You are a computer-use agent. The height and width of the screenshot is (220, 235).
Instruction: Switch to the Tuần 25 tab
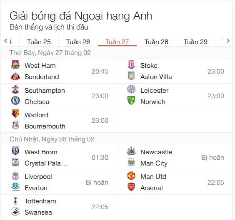[39, 42]
